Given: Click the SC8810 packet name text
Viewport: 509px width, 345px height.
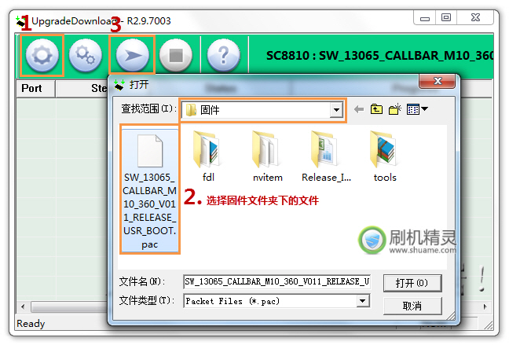Looking at the screenshot, I should 380,56.
